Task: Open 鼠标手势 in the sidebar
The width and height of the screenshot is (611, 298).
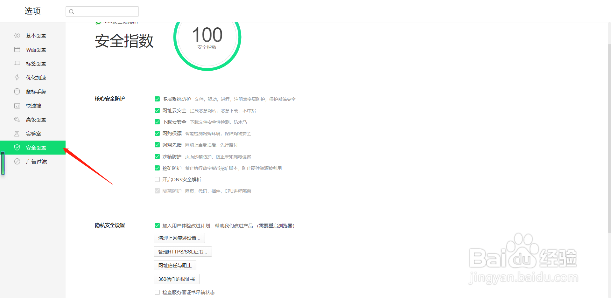Action: click(x=33, y=92)
